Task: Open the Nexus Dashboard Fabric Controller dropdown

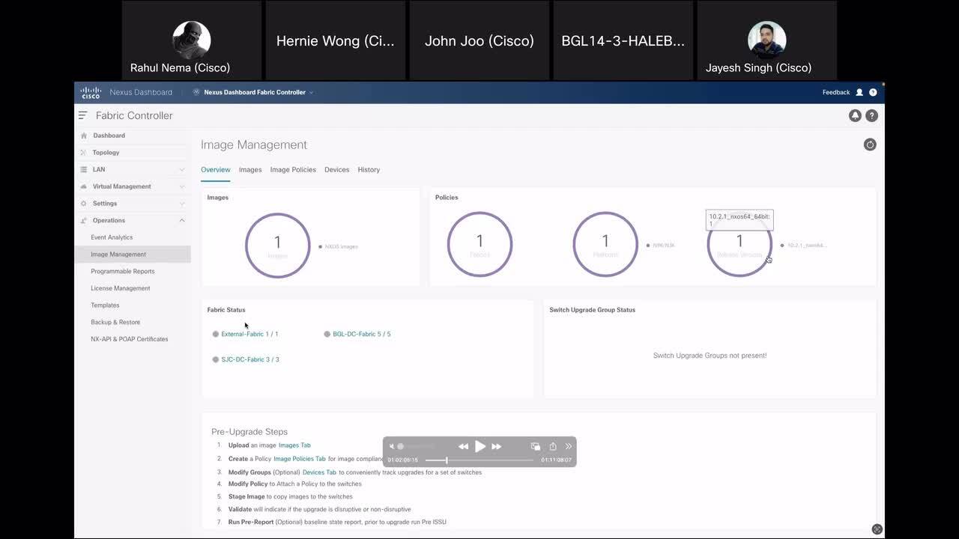Action: click(253, 92)
